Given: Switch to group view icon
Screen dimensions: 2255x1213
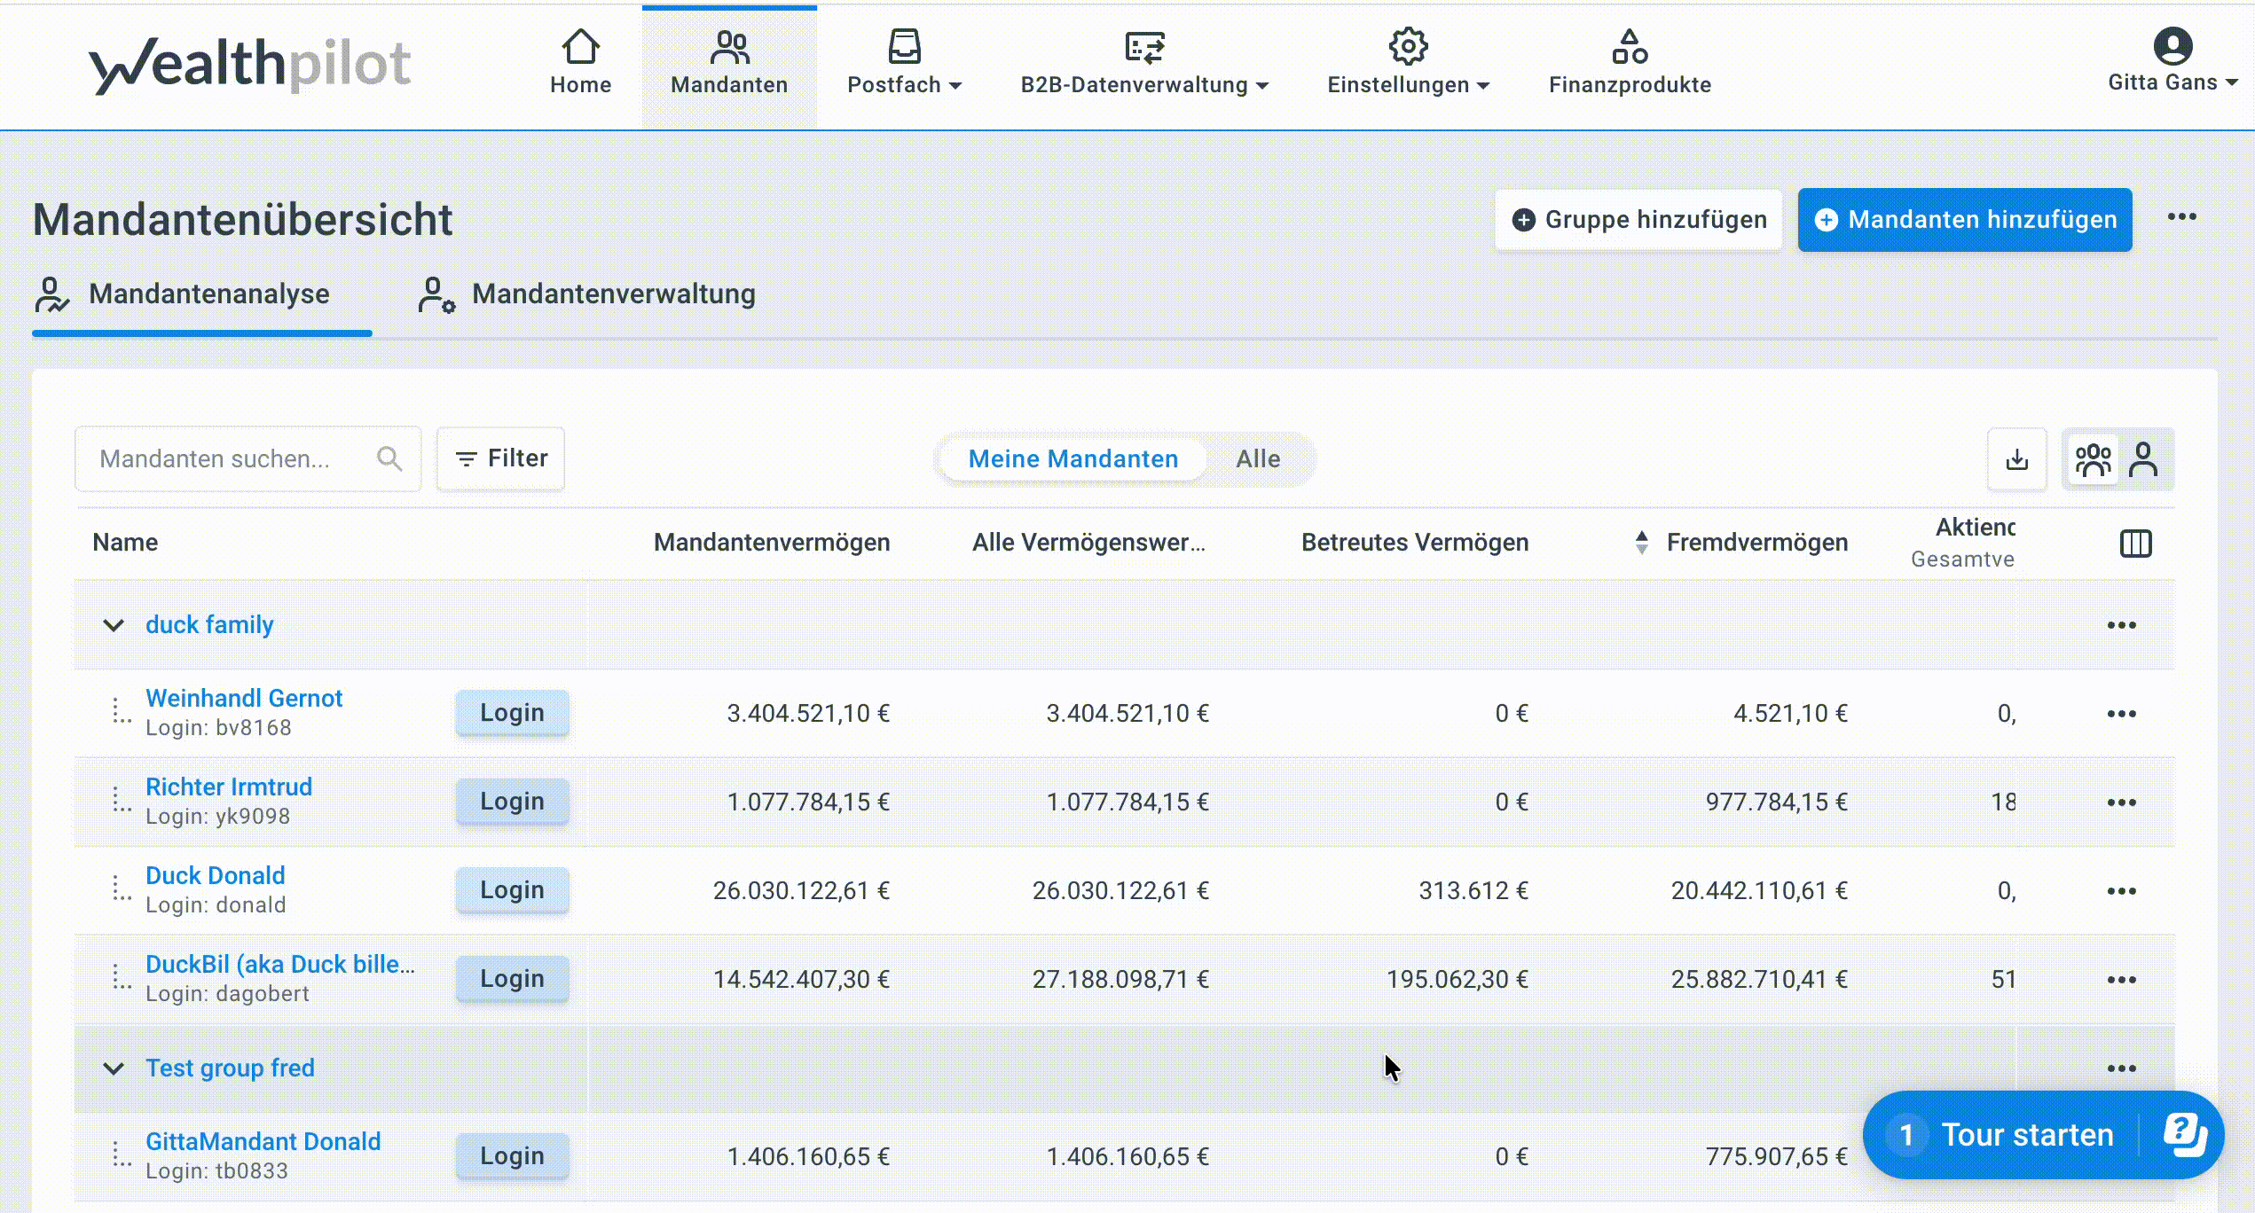Looking at the screenshot, I should [x=2094, y=459].
